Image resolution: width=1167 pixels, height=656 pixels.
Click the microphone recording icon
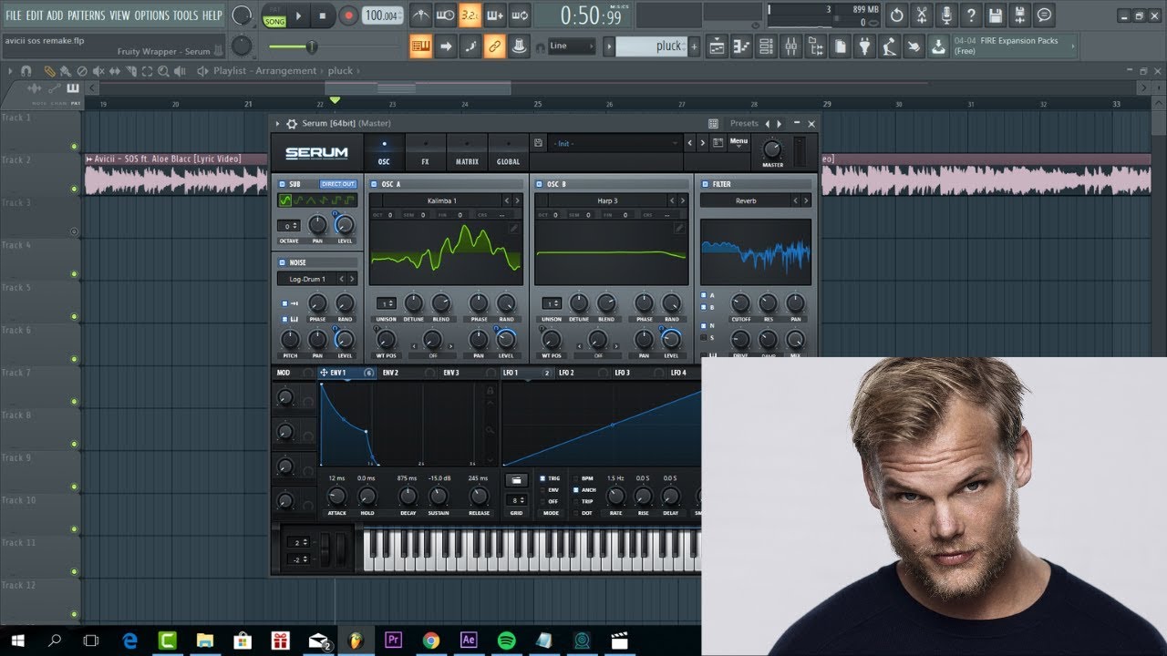(x=946, y=15)
